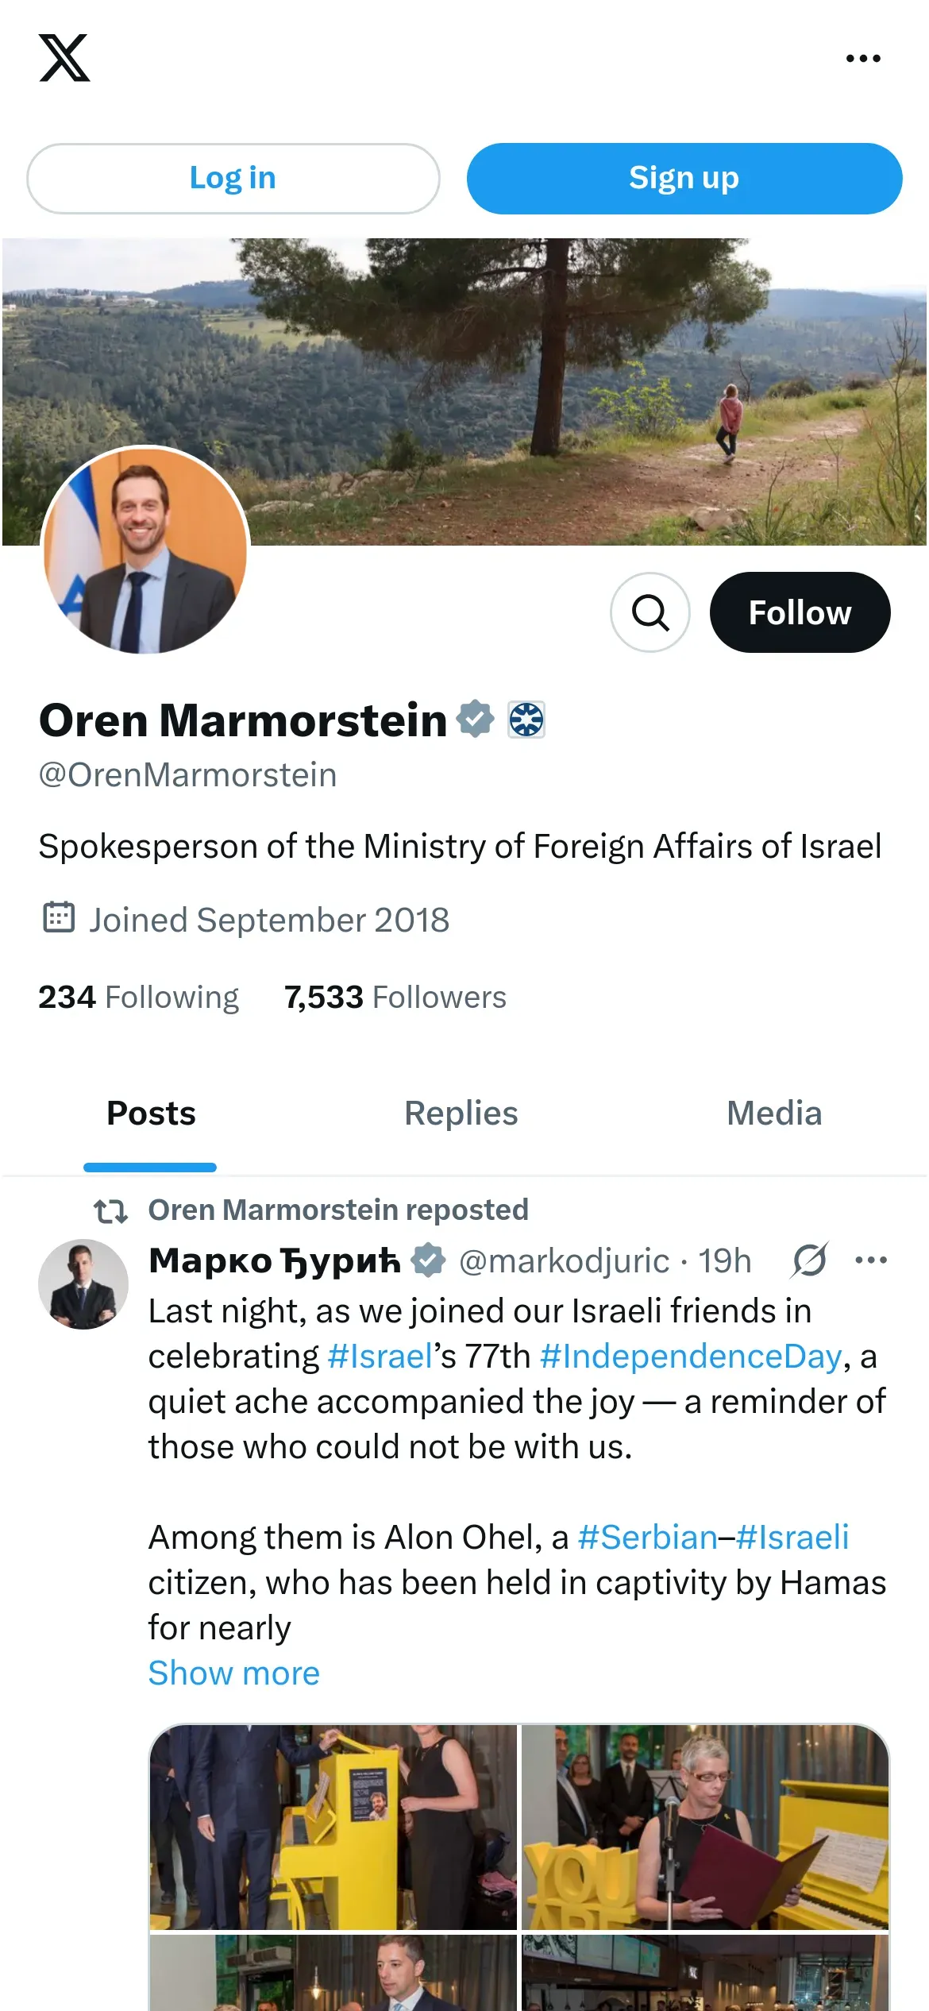Viewport: 929px width, 2011px height.
Task: Open the post's three-dot options menu
Action: (871, 1260)
